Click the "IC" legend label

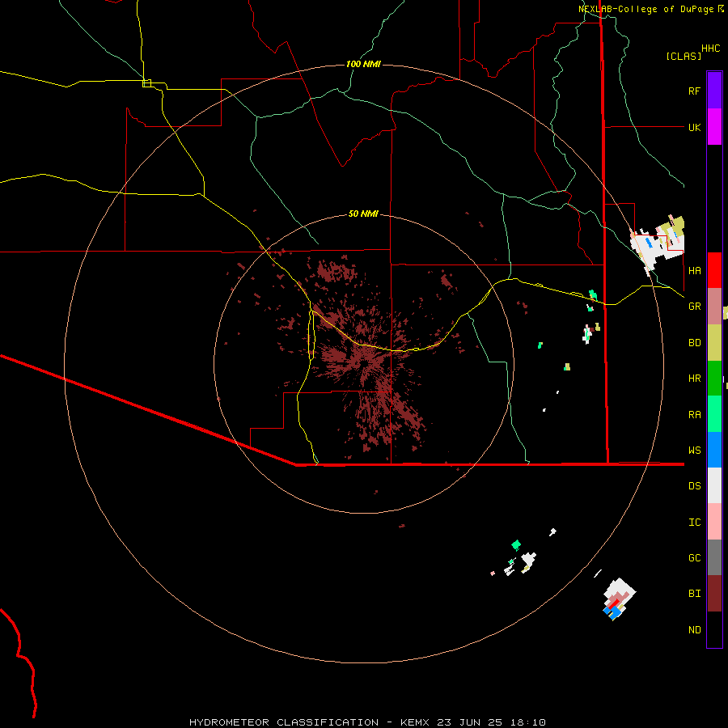pos(694,522)
